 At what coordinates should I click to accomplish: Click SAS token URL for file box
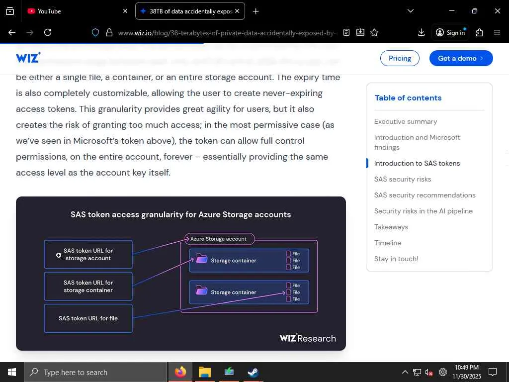(88, 318)
